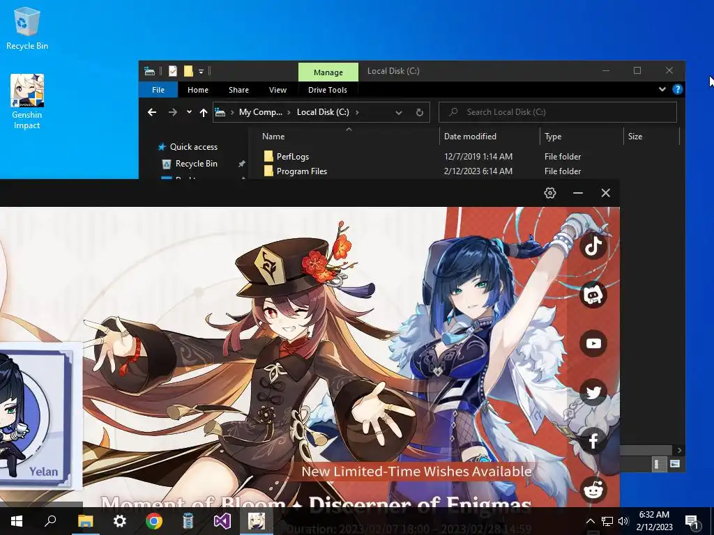The height and width of the screenshot is (535, 714).
Task: Go up one folder level
Action: click(x=204, y=112)
